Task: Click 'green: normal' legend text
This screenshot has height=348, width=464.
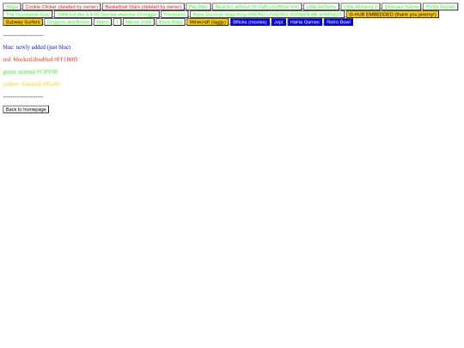Action: pos(30,72)
